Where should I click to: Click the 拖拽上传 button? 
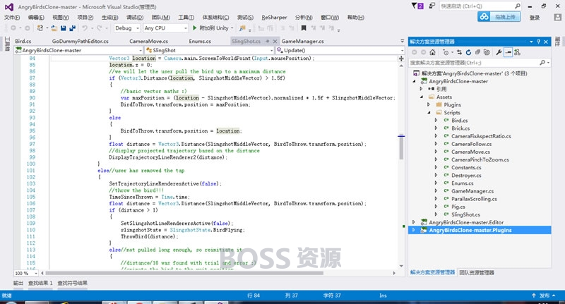[499, 17]
